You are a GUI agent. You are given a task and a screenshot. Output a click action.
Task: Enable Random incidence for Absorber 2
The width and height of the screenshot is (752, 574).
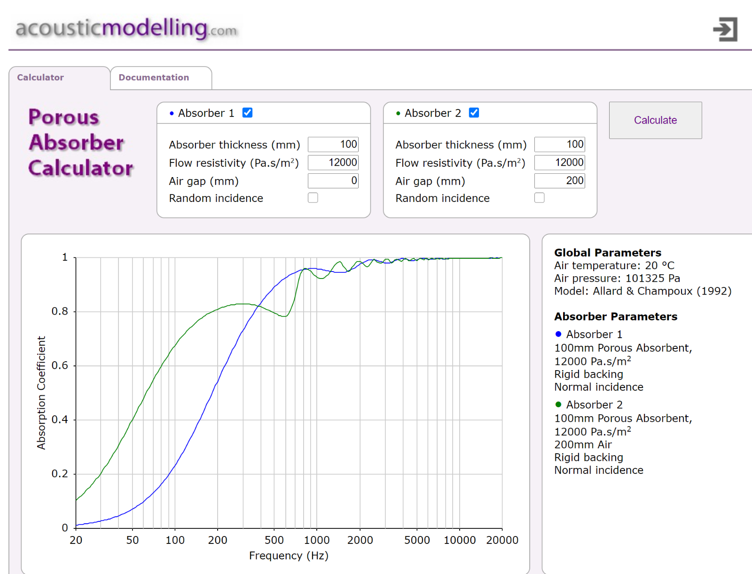point(540,198)
